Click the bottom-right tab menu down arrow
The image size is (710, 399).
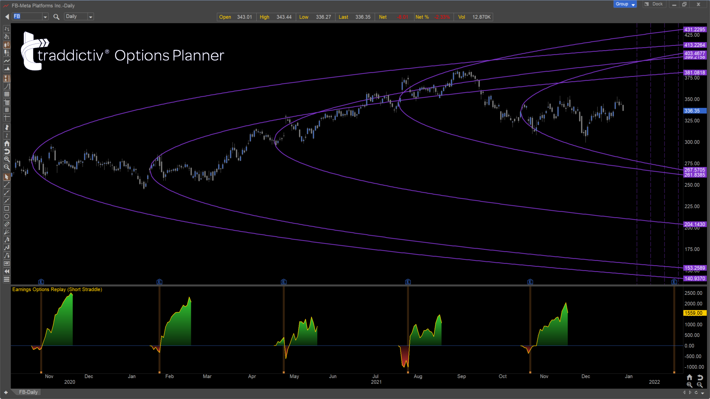(703, 393)
